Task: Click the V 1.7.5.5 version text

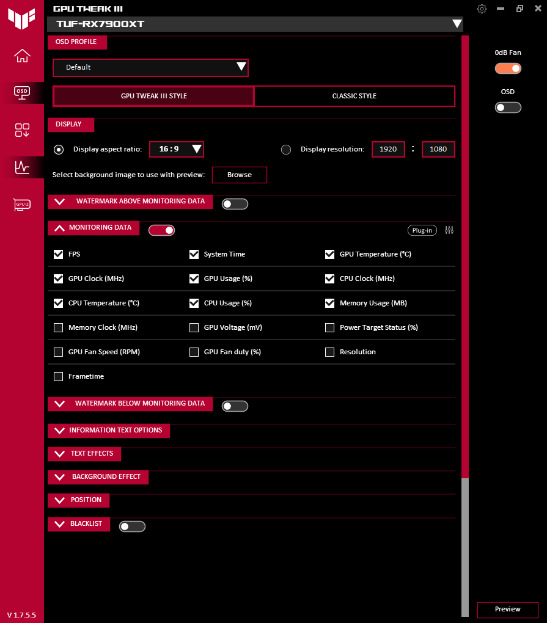Action: (21, 615)
